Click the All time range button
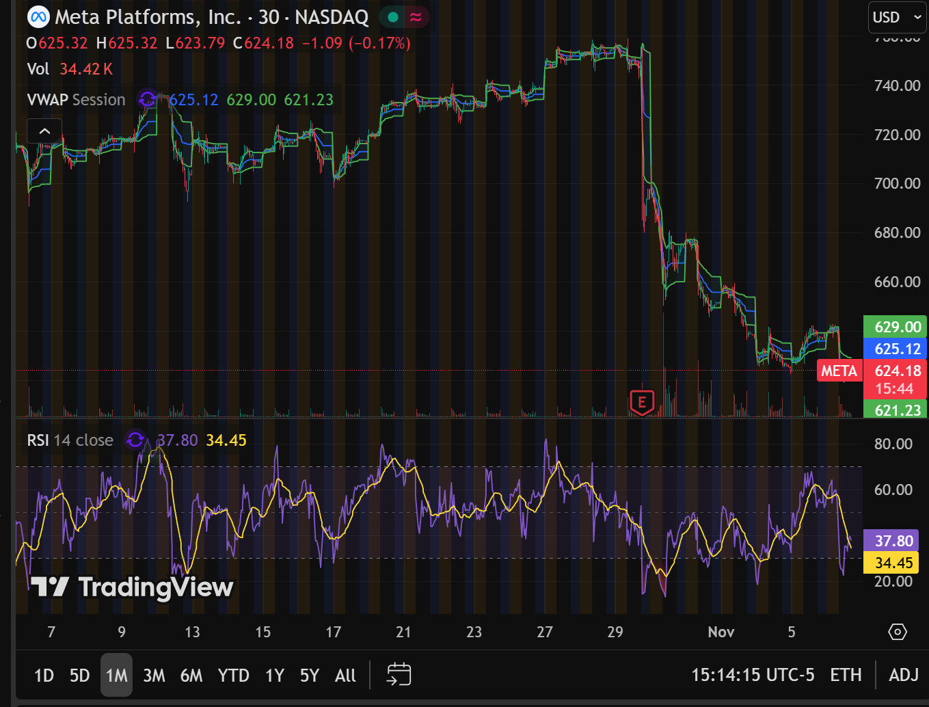Viewport: 929px width, 707px height. pos(345,676)
